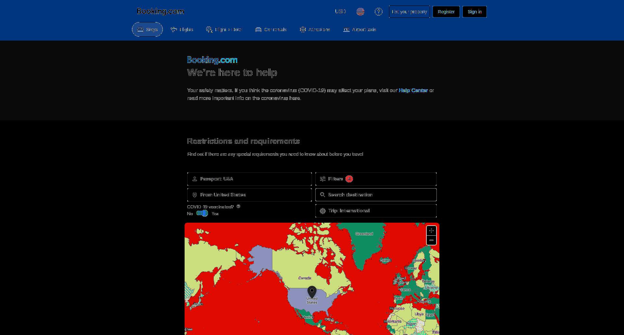Change the currency from USD
Viewport: 624px width, 335px height.
click(340, 11)
